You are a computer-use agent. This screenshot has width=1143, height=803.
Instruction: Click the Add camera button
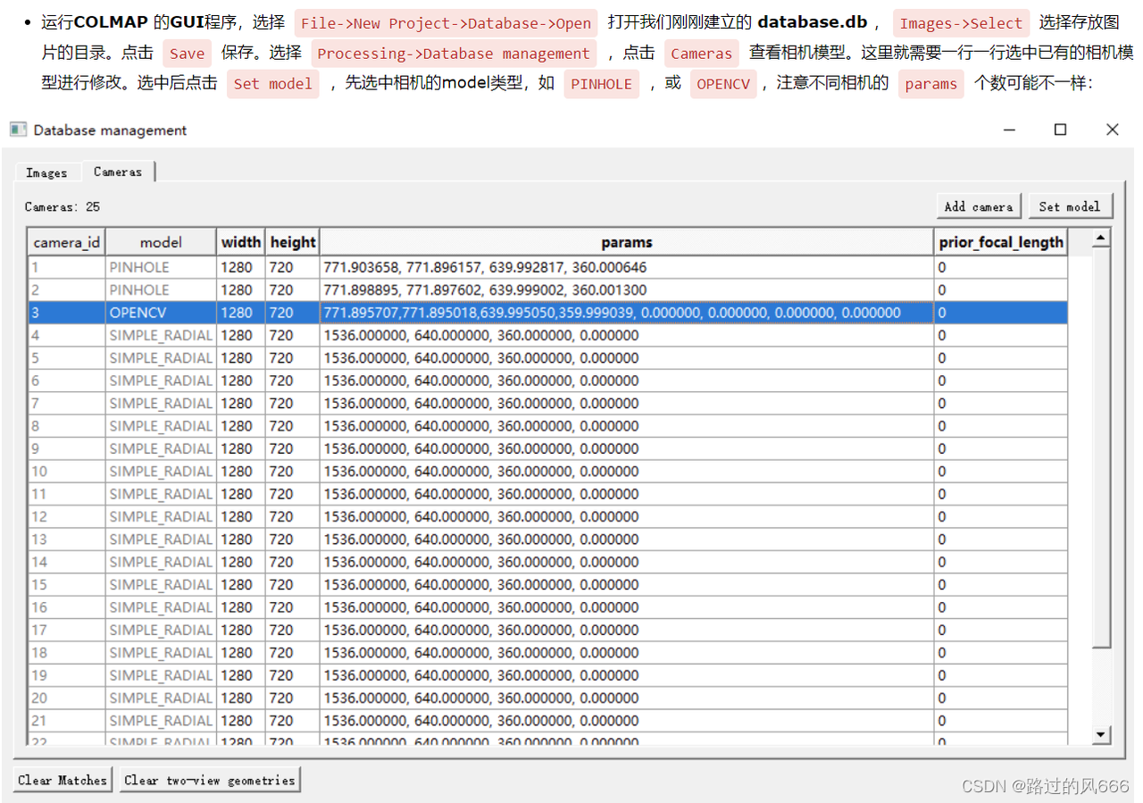coord(979,206)
